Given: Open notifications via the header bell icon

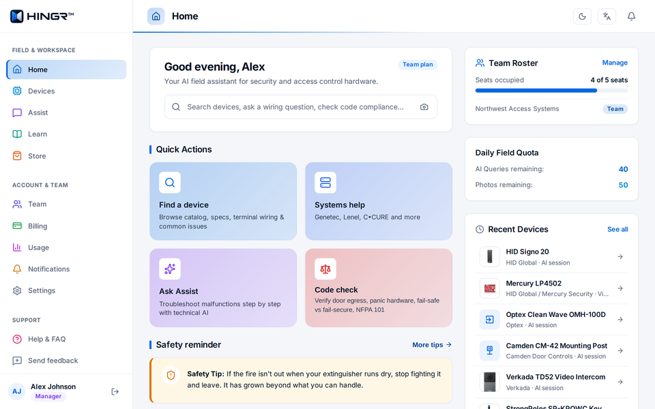Looking at the screenshot, I should 631,16.
